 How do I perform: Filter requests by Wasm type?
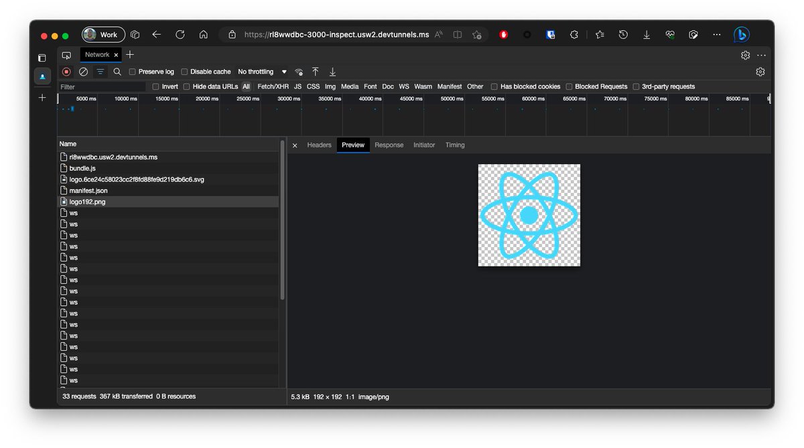(x=423, y=86)
